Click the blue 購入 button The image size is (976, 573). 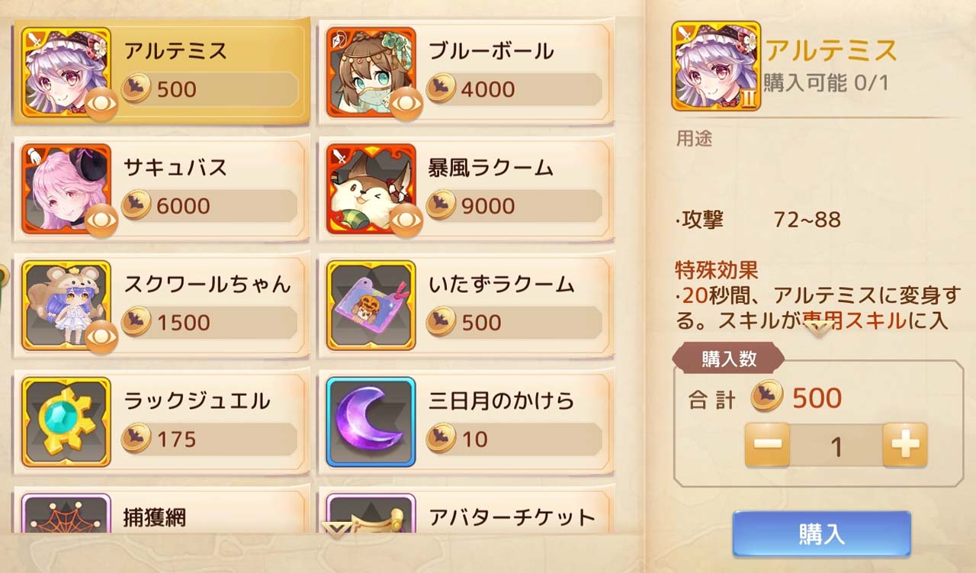click(822, 534)
